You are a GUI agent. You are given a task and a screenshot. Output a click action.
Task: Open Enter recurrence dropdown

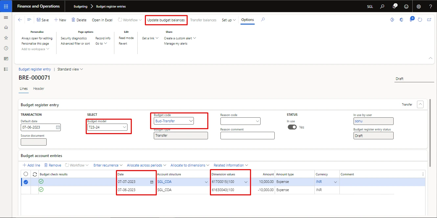coord(108,165)
